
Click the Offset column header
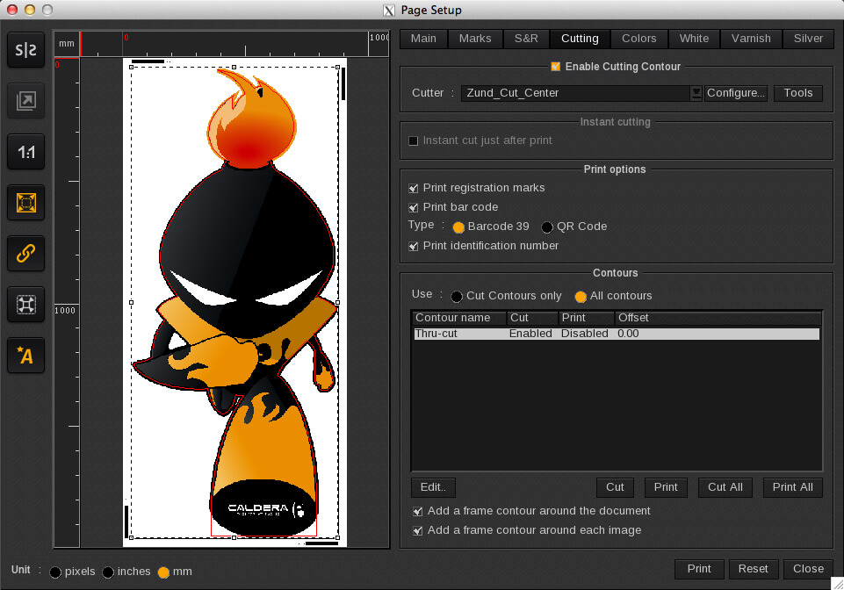click(718, 318)
